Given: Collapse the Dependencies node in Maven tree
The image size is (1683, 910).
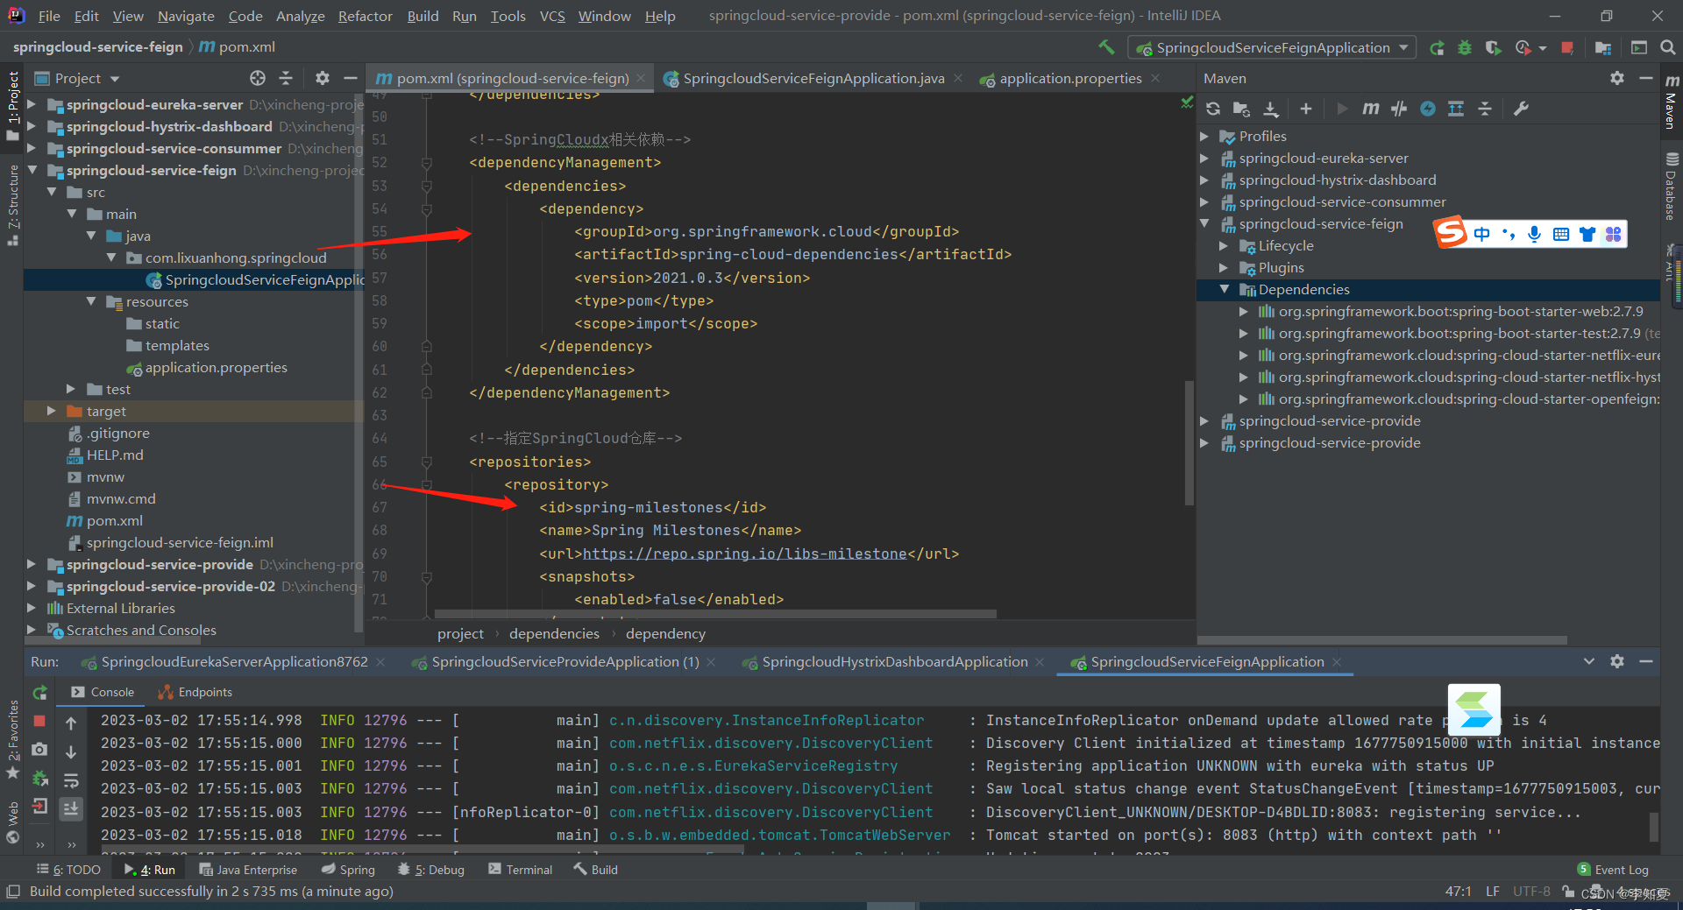Looking at the screenshot, I should click(1224, 290).
